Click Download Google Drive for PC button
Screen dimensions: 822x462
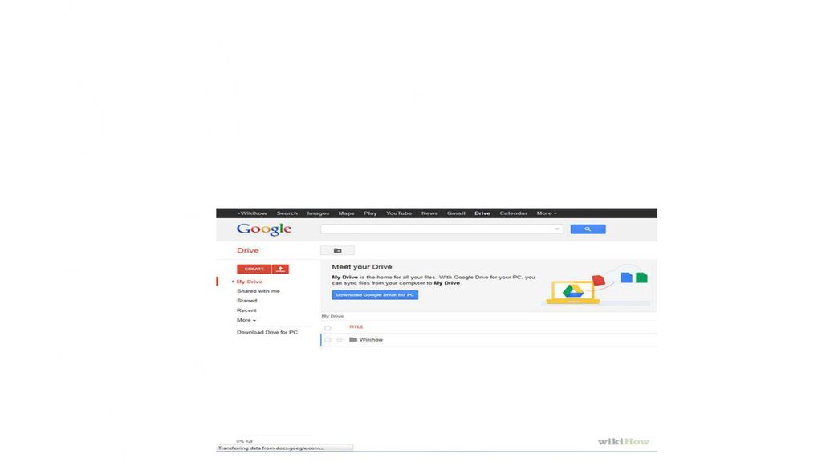point(375,295)
